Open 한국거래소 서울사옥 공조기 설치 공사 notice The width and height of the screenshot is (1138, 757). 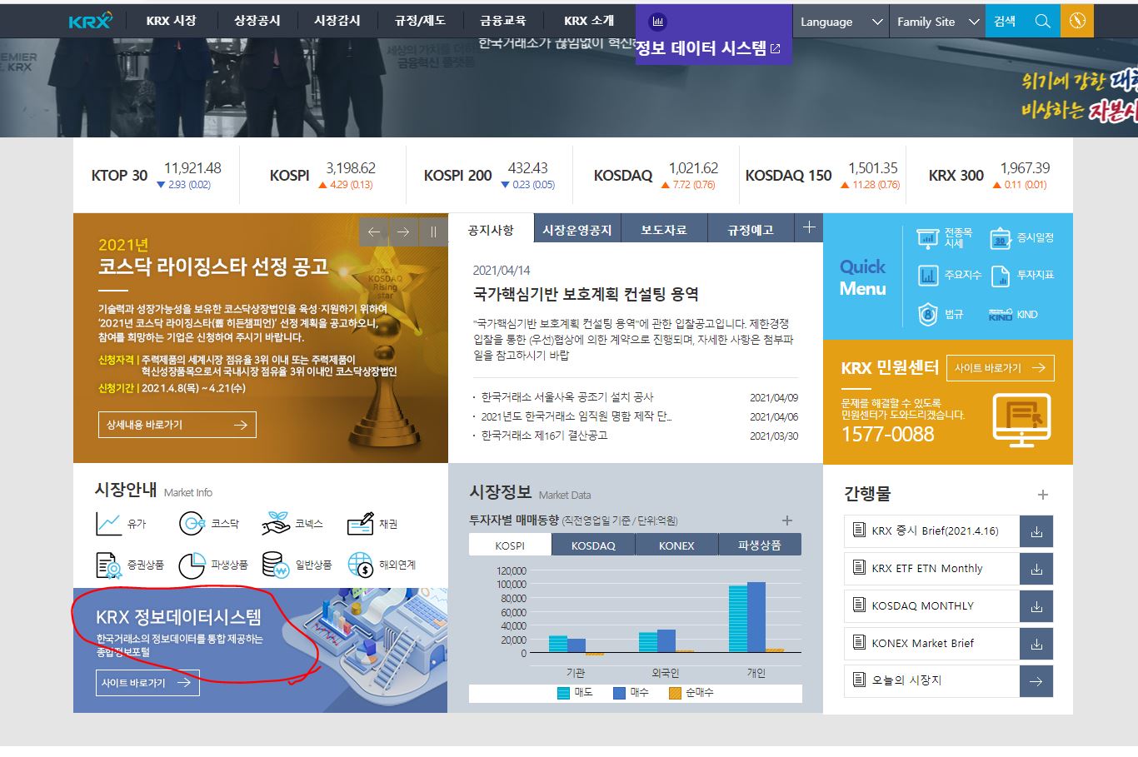pyautogui.click(x=567, y=397)
